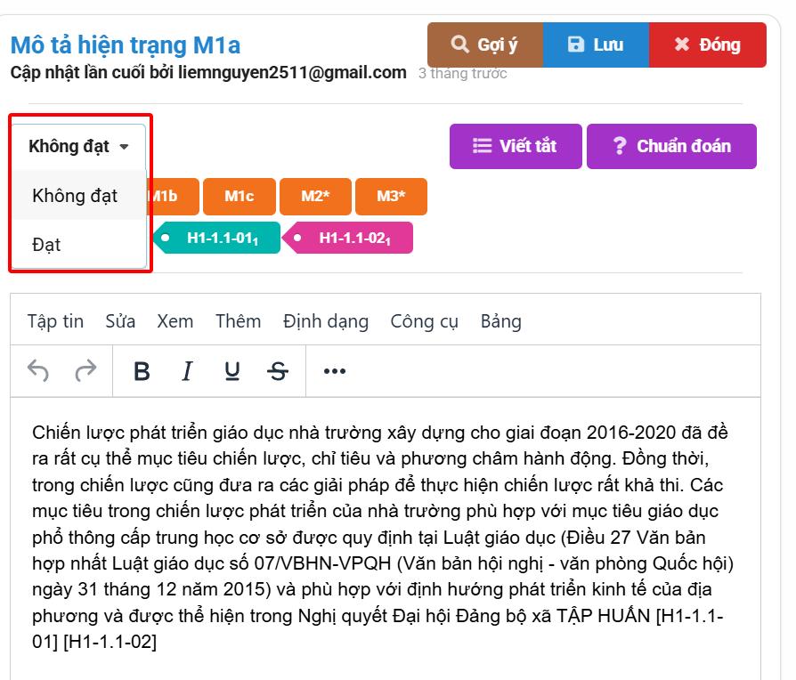The height and width of the screenshot is (680, 796).
Task: Show more toolbar options ellipsis
Action: pos(334,371)
